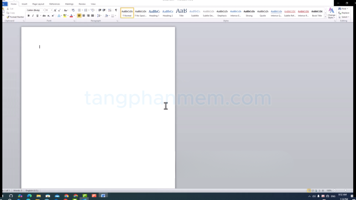Apply the Font Color red A
The width and height of the screenshot is (356, 200).
[71, 16]
